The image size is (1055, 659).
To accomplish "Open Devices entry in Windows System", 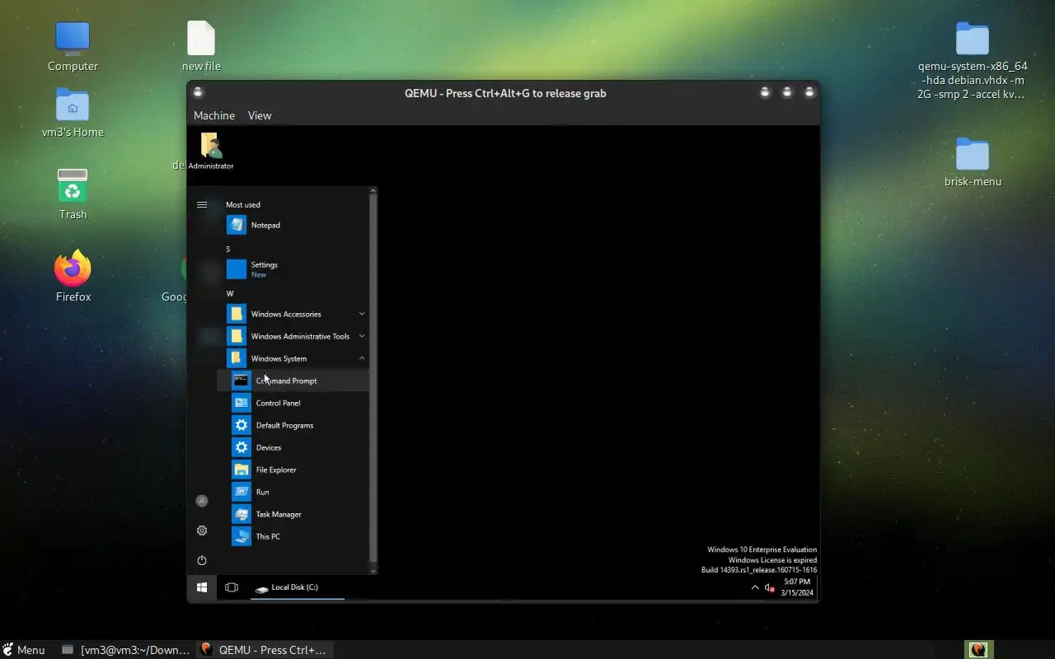I will (293, 447).
